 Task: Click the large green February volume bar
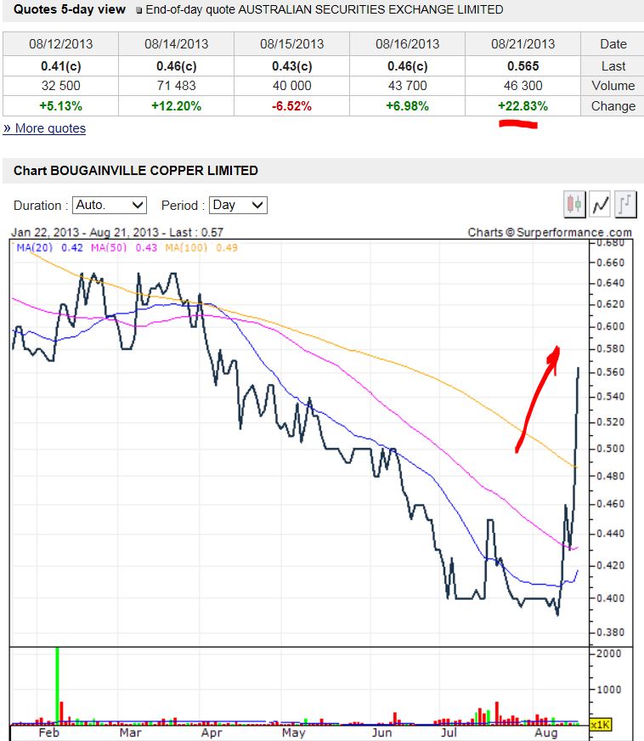click(57, 684)
